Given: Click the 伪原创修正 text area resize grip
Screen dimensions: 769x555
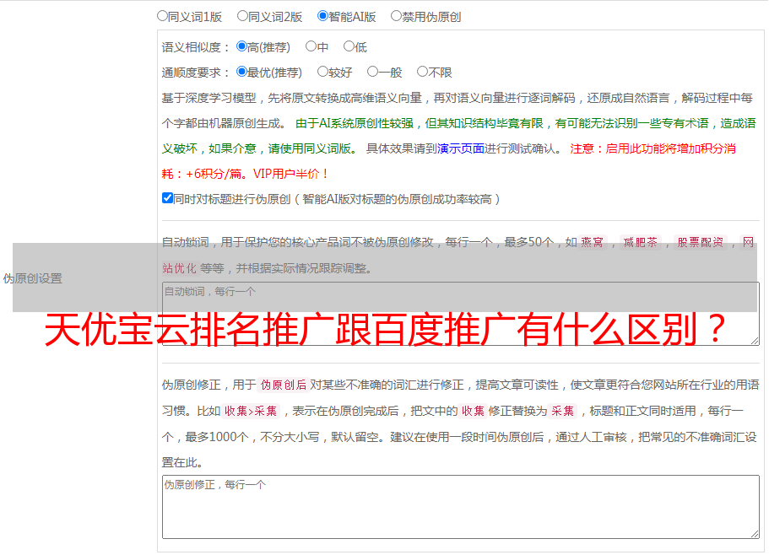Looking at the screenshot, I should coord(755,534).
